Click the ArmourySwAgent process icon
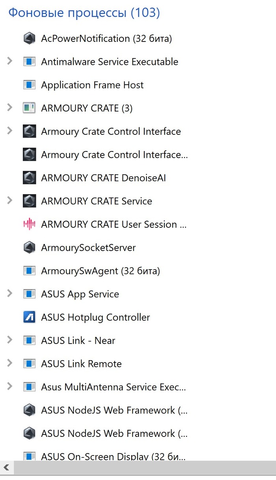Image resolution: width=276 pixels, height=480 pixels. (x=30, y=271)
